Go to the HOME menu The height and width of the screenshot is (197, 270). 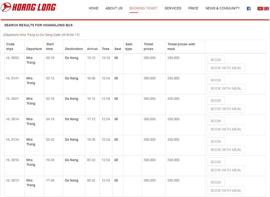point(94,8)
